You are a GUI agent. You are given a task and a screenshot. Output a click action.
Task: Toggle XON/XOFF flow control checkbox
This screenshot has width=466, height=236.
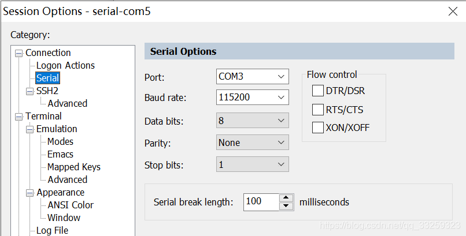point(317,128)
